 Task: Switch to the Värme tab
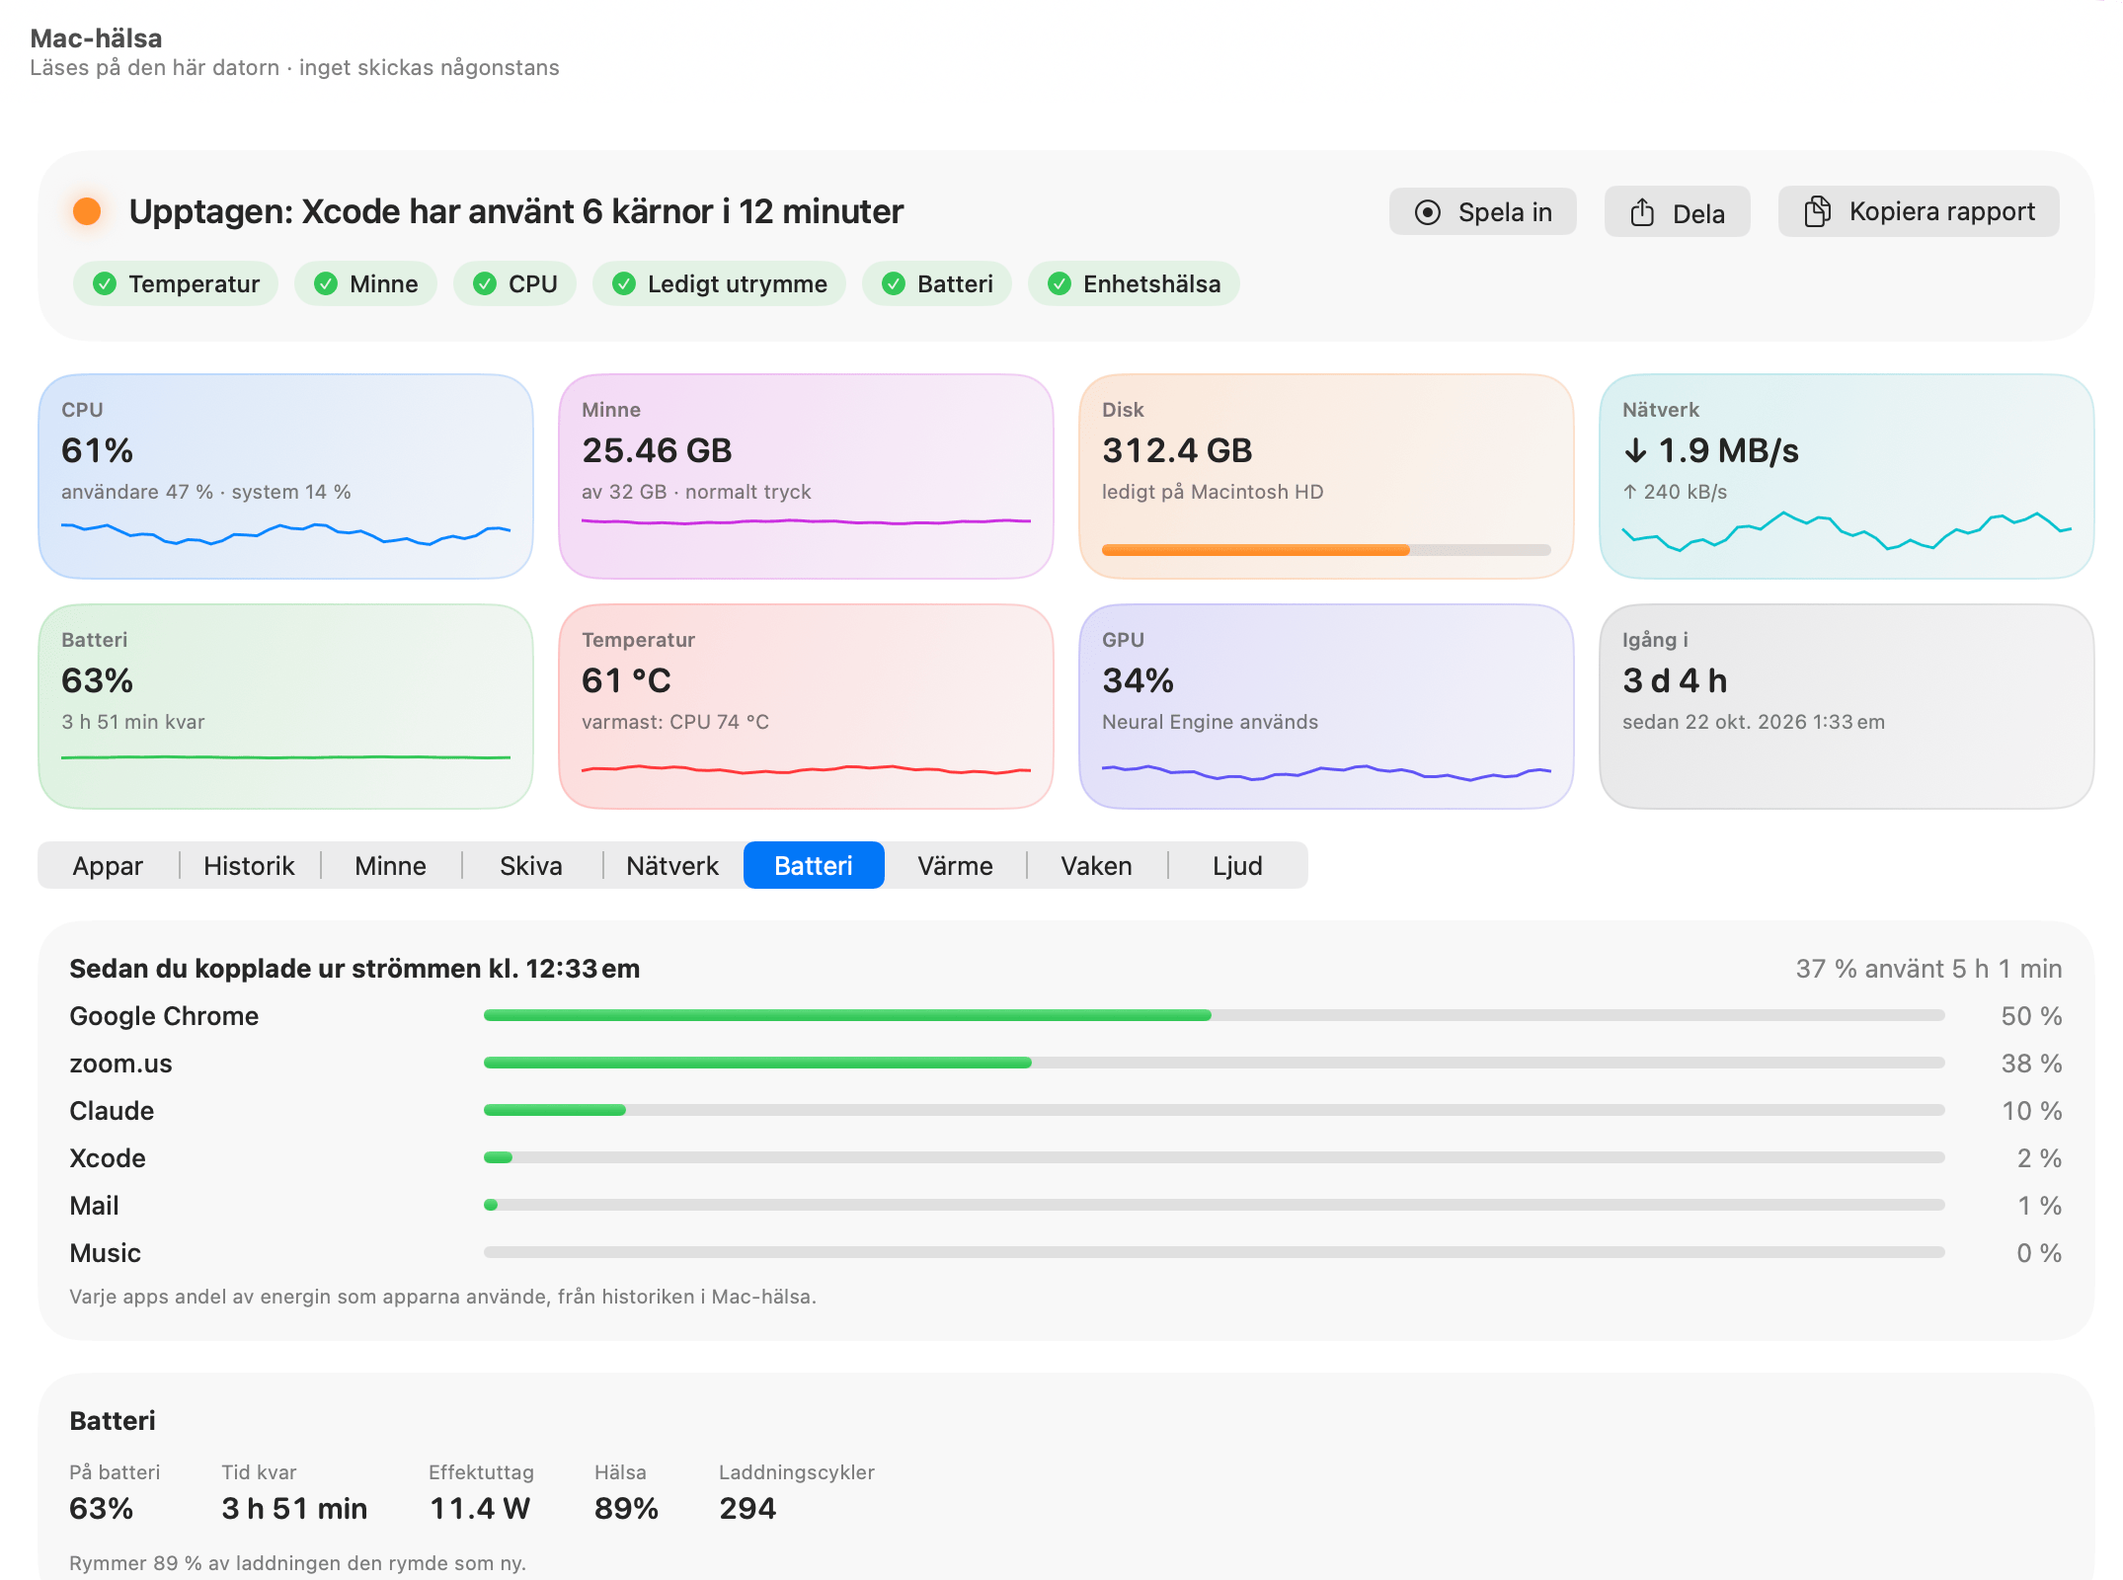(x=955, y=866)
